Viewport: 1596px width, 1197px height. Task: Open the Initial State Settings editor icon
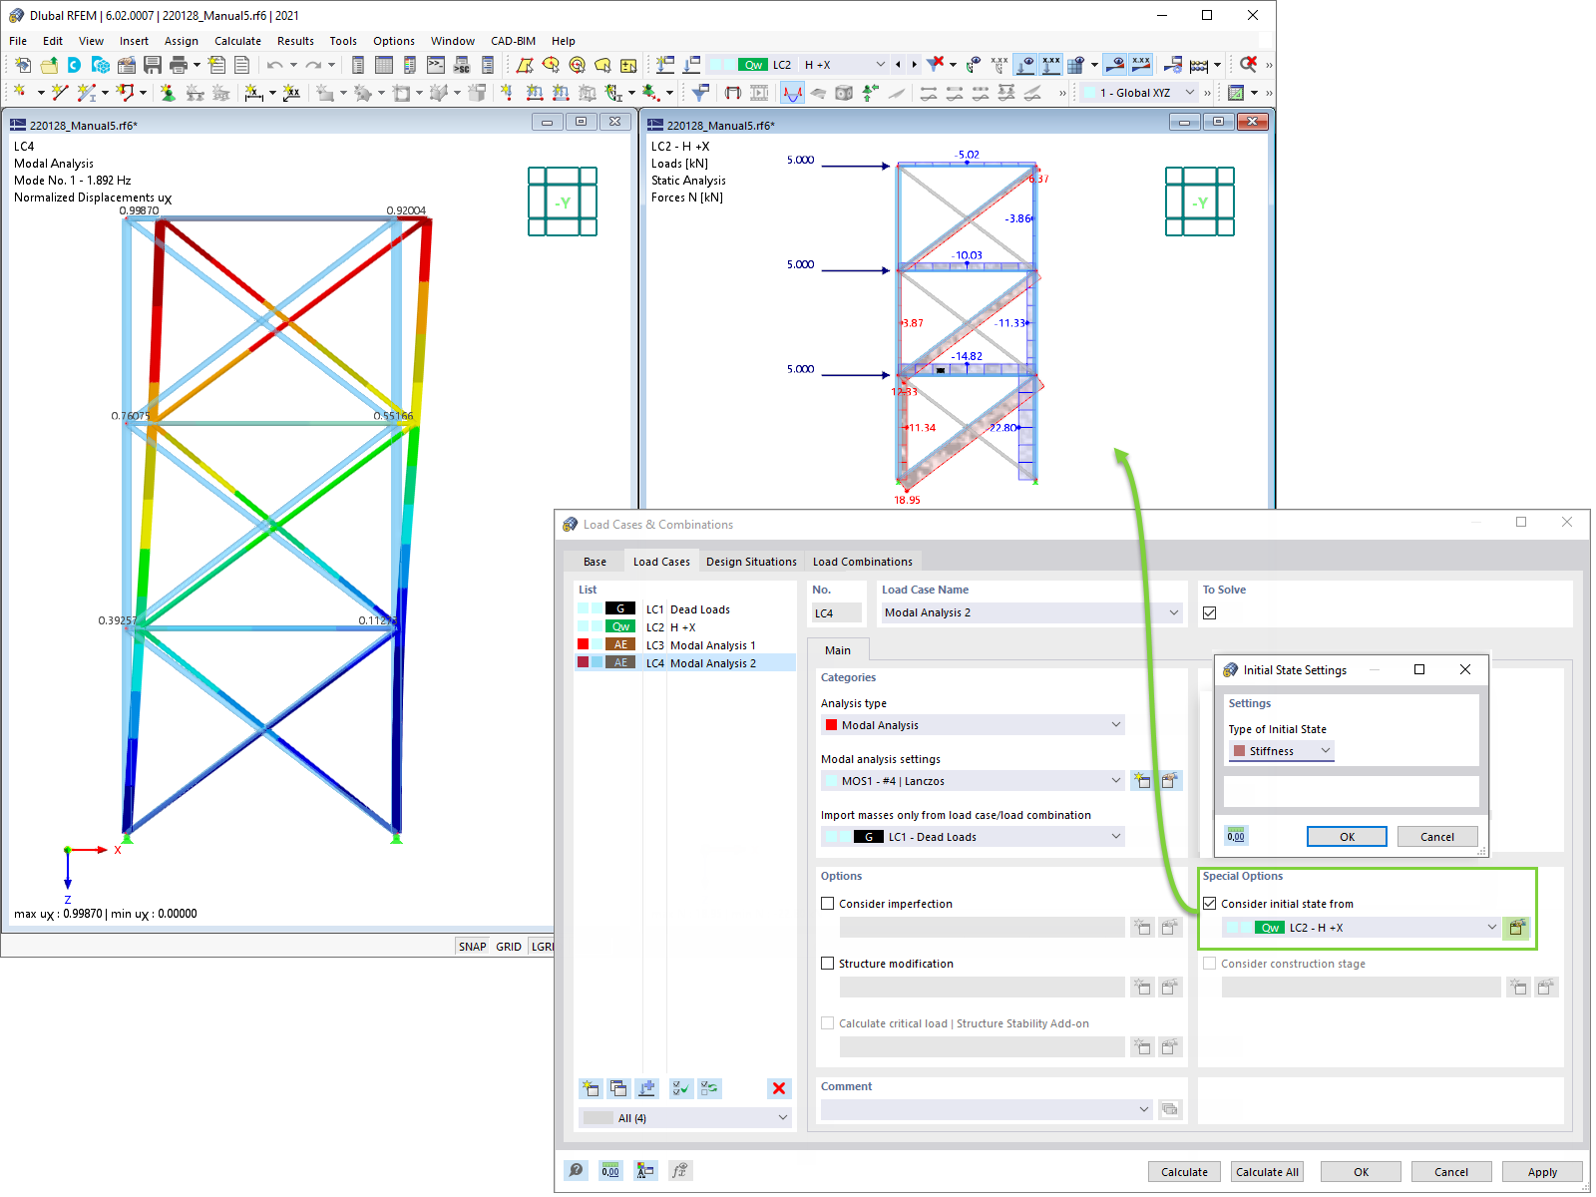1517,927
